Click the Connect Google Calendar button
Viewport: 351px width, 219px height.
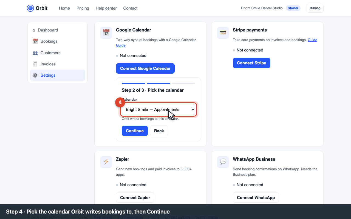145,68
